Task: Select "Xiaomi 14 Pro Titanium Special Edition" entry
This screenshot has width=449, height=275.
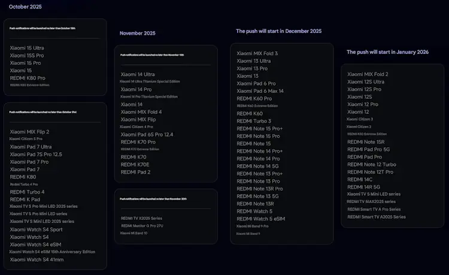Action: (x=149, y=96)
